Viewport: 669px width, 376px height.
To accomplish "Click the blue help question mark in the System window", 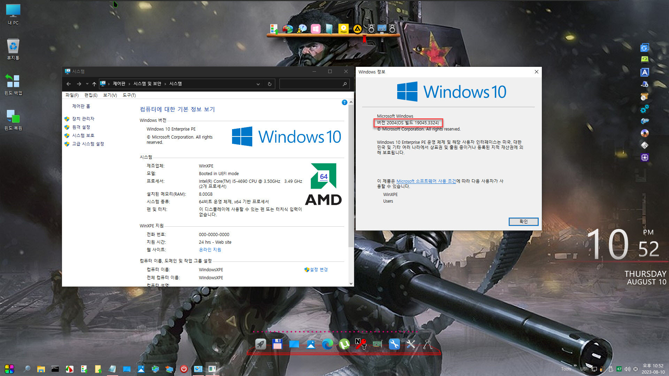I will [344, 102].
